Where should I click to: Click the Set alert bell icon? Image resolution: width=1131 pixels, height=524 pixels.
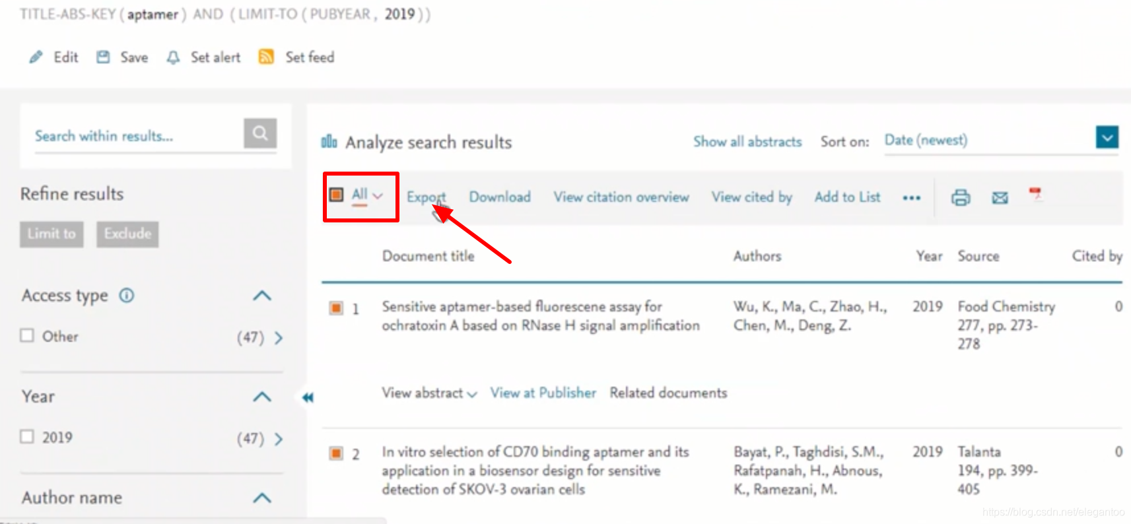coord(173,57)
